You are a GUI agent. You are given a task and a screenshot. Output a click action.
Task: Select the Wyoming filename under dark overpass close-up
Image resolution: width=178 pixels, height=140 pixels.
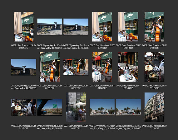24,87
